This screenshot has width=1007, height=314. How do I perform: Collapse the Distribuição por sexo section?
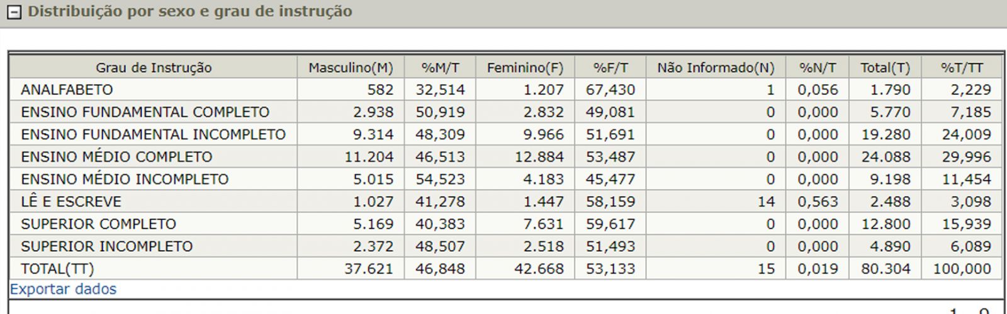(14, 12)
